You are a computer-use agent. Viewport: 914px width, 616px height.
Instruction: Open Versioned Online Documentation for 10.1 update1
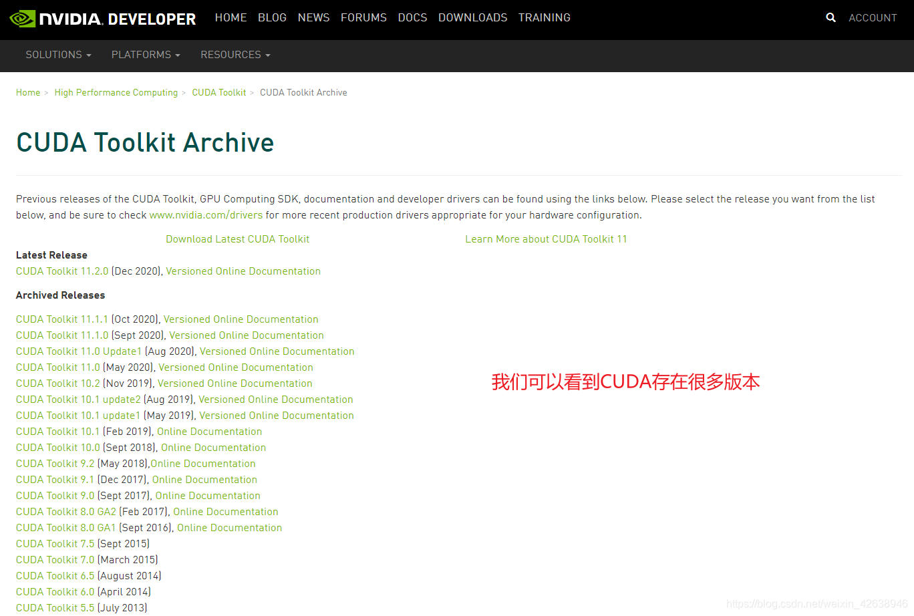pos(277,416)
